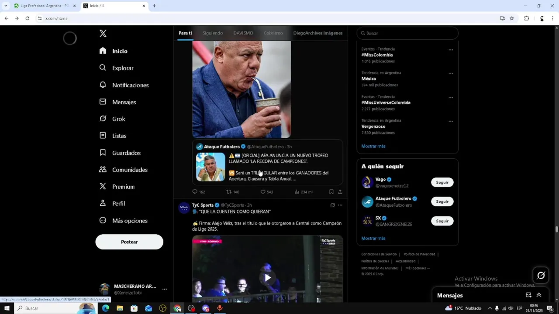The image size is (559, 314).
Task: Compose new message in Mensajes drawer
Action: point(528,295)
